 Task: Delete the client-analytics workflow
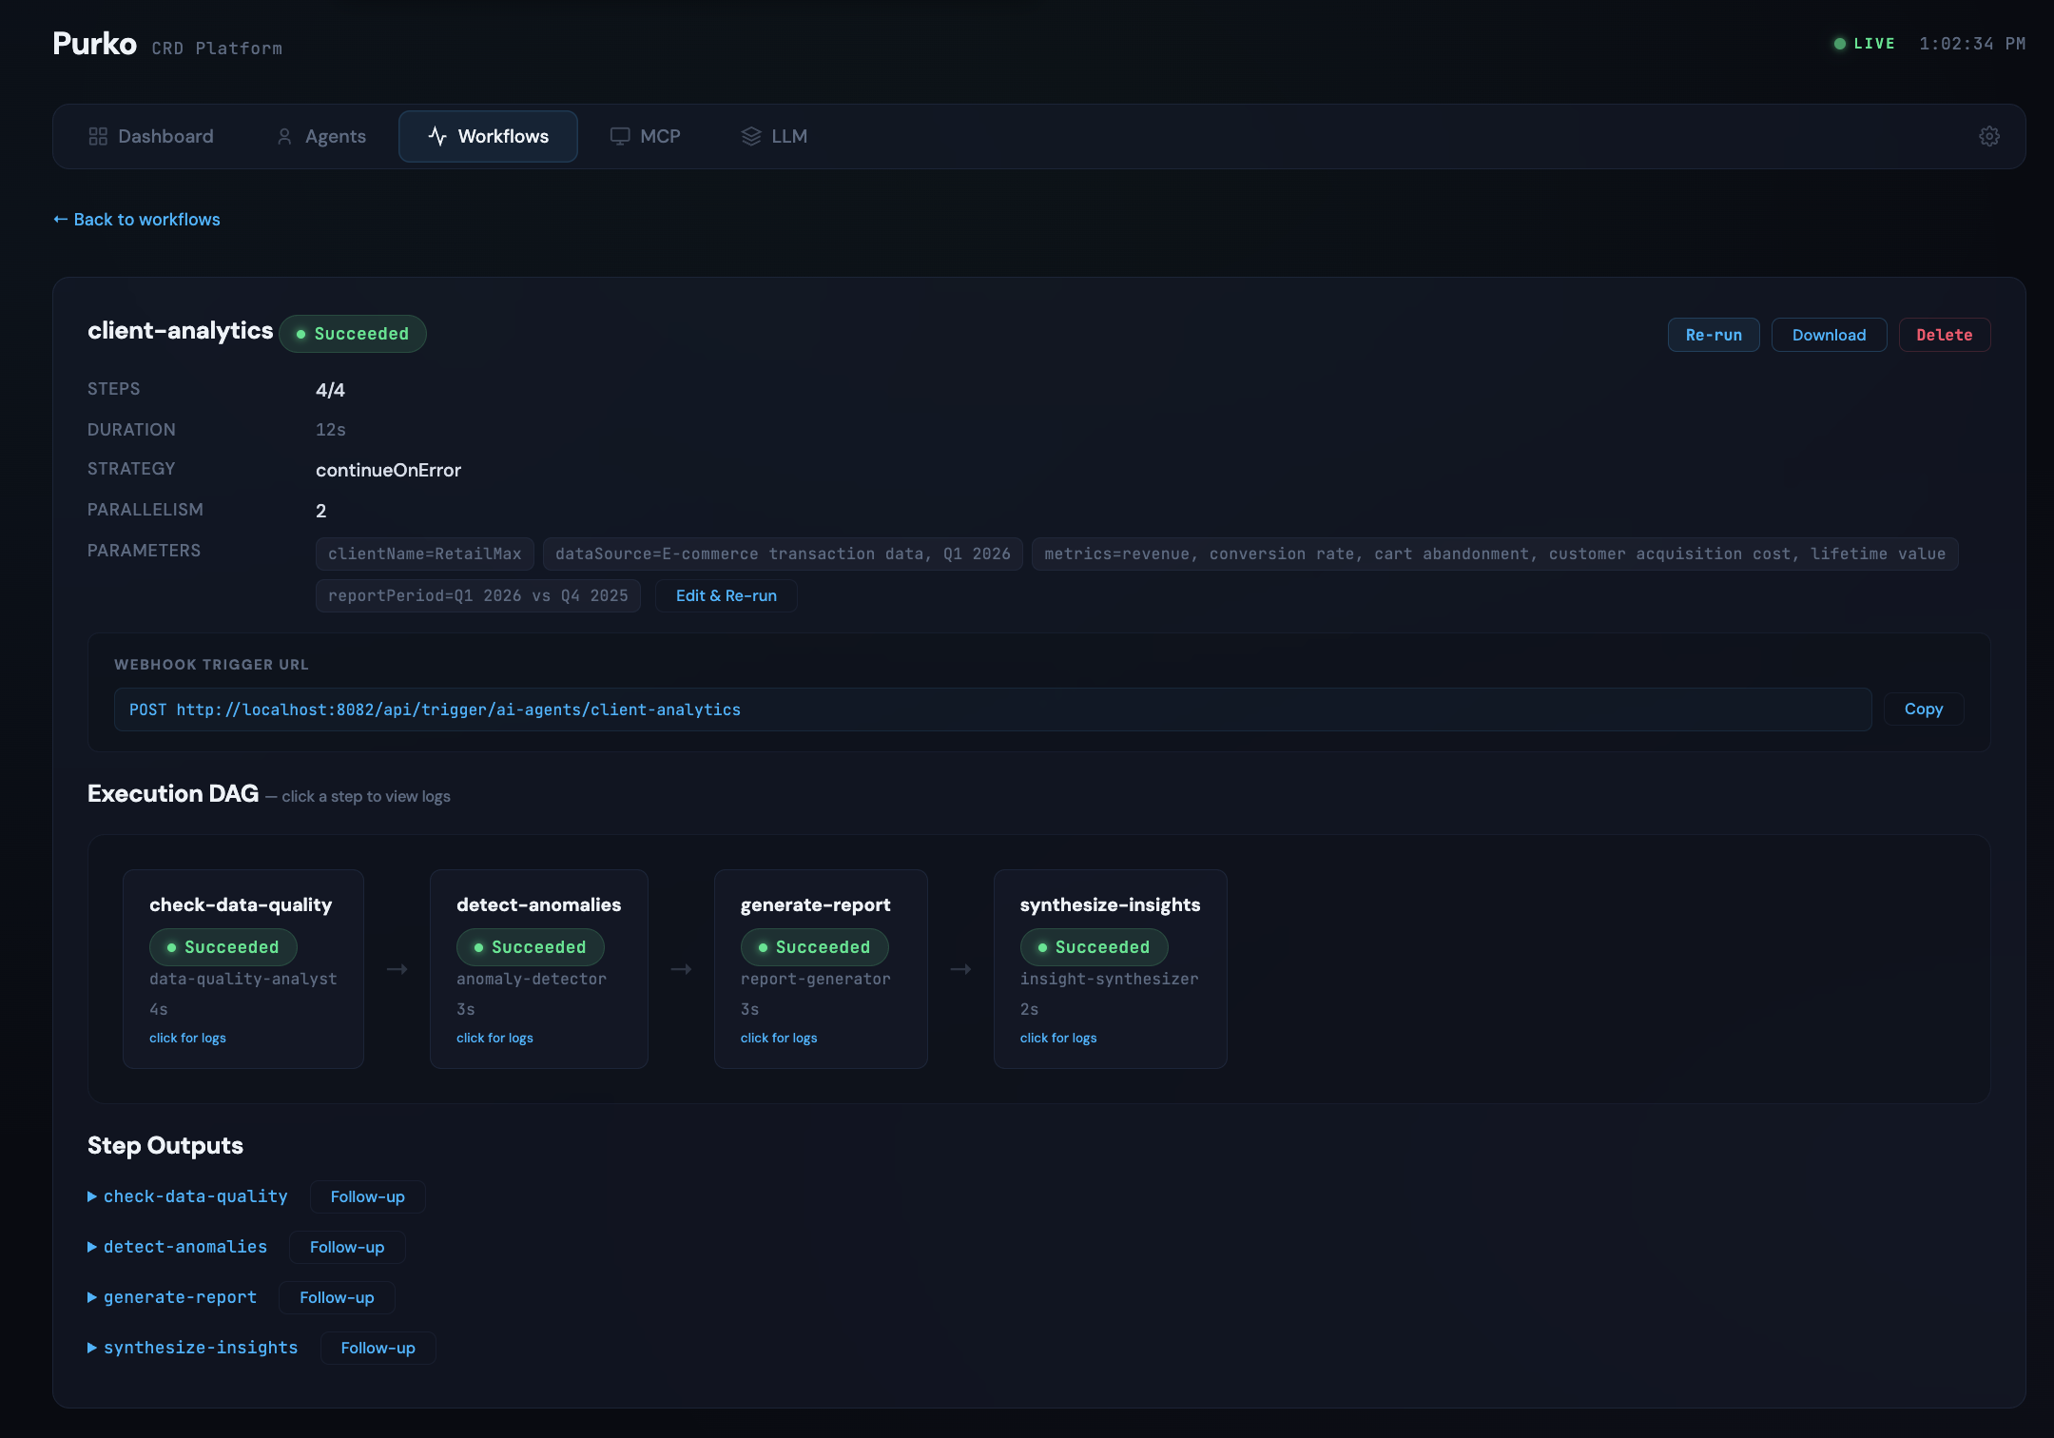coord(1944,335)
